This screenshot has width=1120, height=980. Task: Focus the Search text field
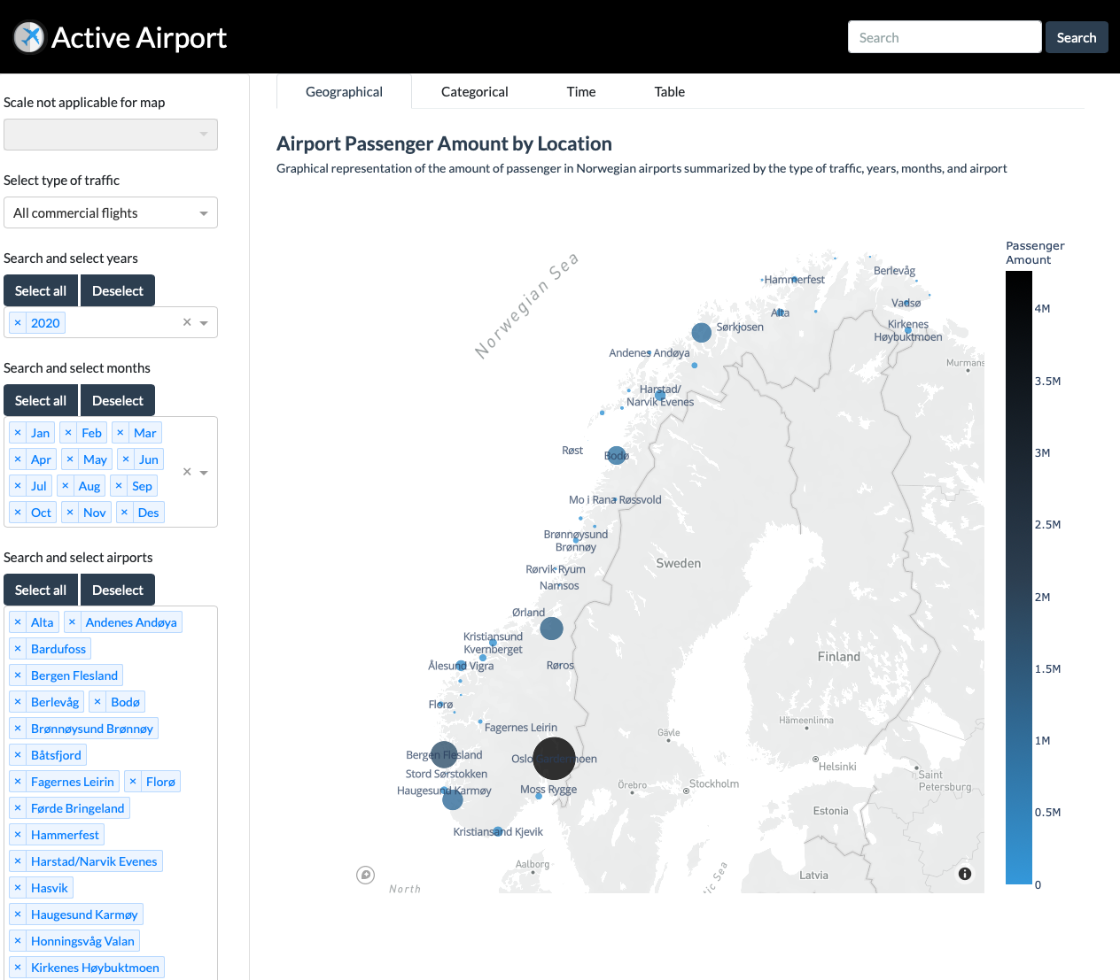coord(944,37)
